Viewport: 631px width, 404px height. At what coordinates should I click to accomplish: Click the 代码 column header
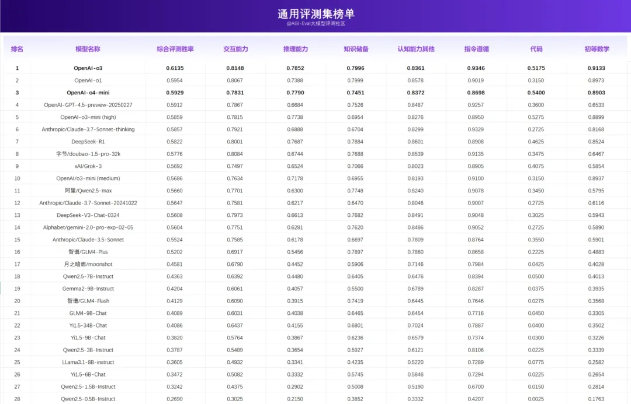536,49
